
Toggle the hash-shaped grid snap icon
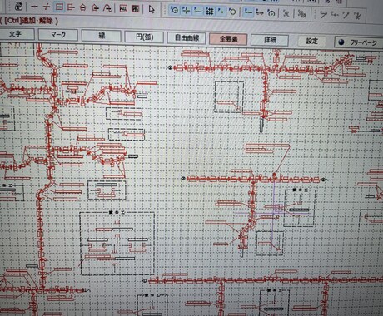click(210, 11)
